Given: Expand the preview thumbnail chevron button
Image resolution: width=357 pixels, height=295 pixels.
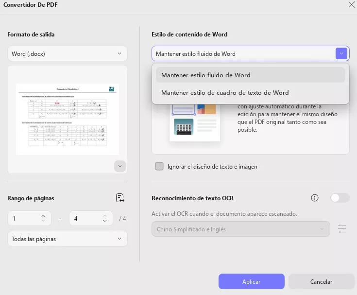Looking at the screenshot, I should (x=120, y=166).
